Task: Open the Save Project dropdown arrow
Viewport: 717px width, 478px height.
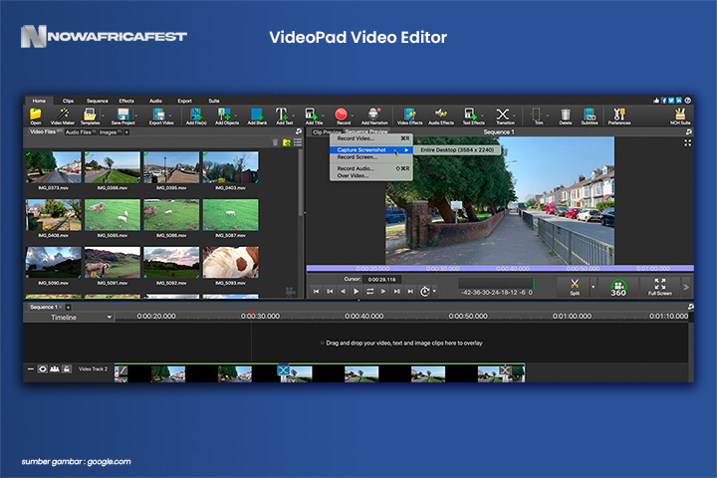Action: (x=136, y=116)
